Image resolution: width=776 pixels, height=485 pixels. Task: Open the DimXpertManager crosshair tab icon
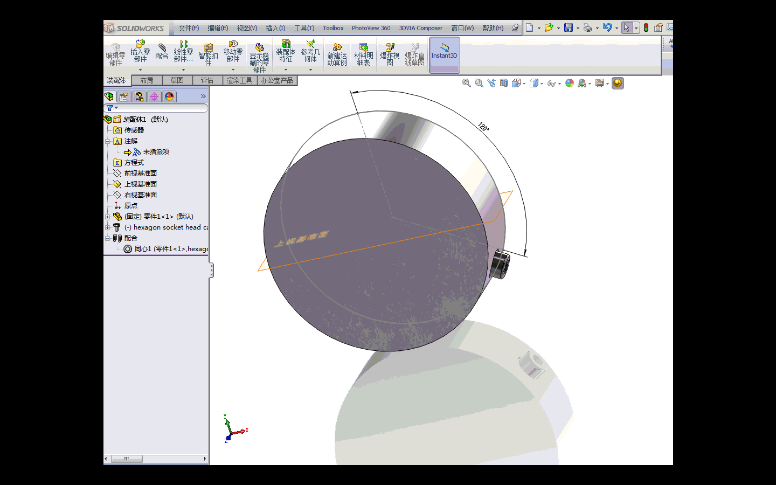154,96
